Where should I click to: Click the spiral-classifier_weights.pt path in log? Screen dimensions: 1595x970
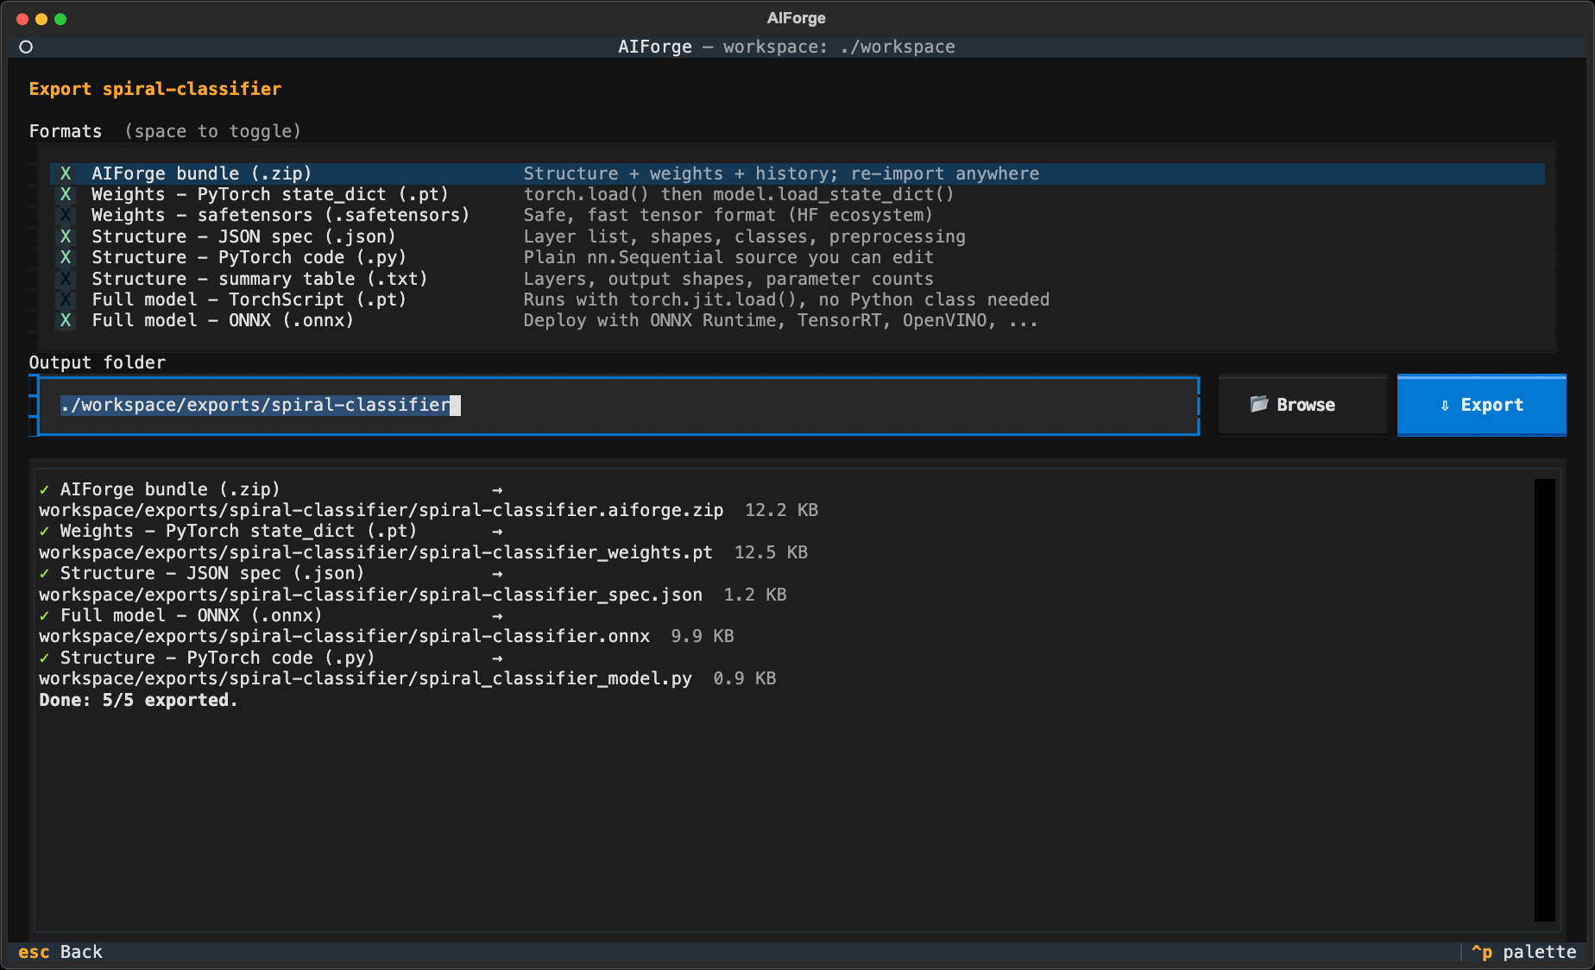[375, 552]
